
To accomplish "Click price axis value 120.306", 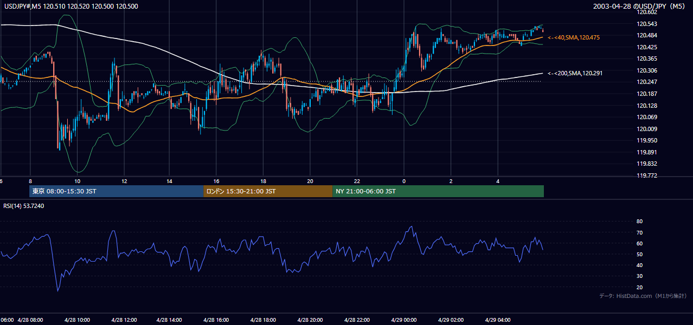I will click(646, 70).
